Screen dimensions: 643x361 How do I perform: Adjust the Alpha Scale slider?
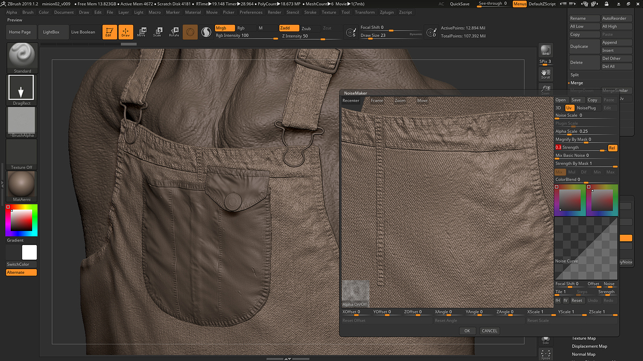586,132
